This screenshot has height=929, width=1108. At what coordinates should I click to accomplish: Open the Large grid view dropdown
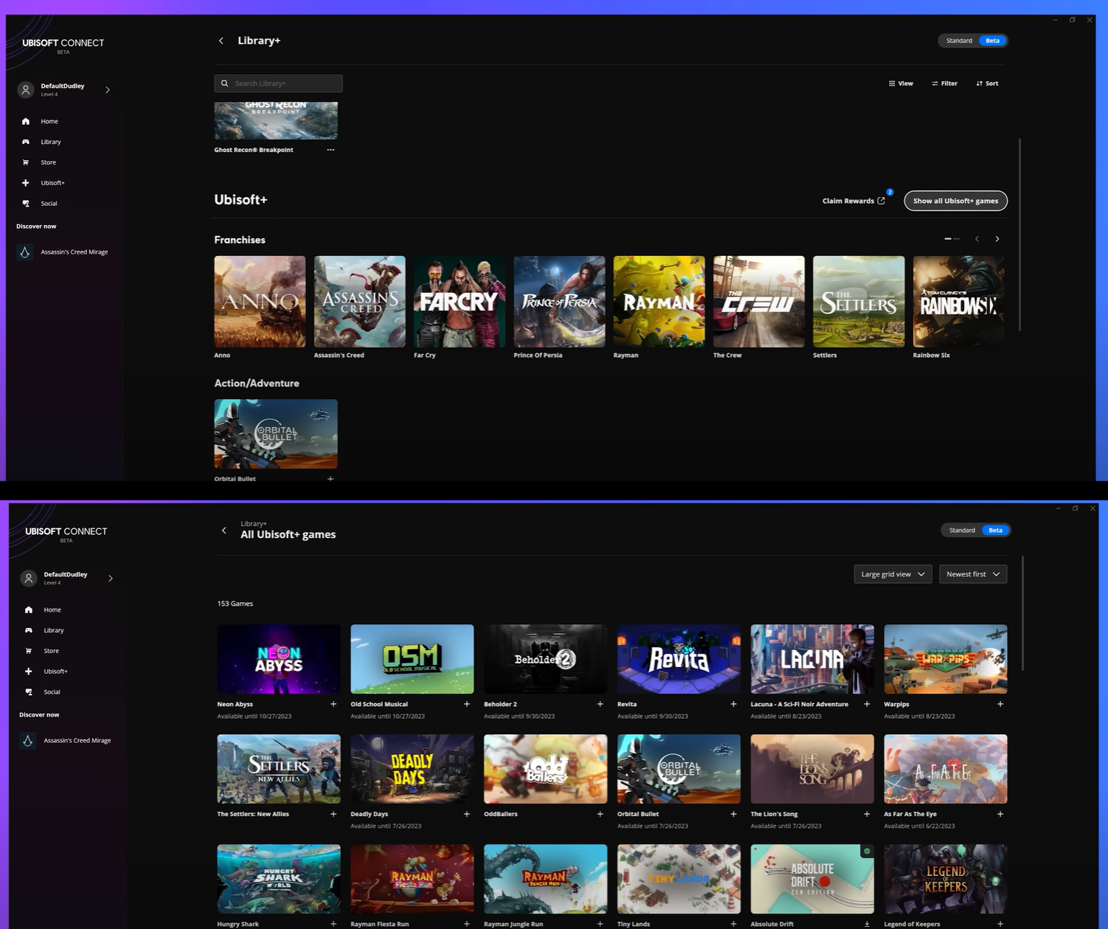point(893,574)
